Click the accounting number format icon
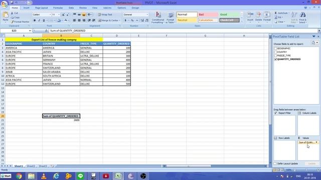Screen dimensions: 321x180 coord(125,20)
